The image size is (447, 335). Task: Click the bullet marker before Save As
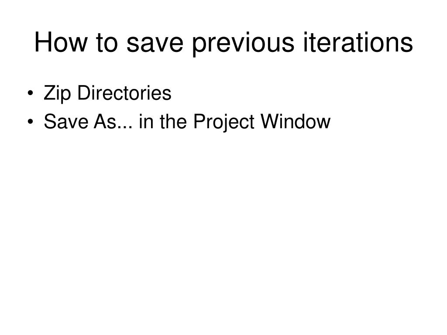click(x=30, y=122)
